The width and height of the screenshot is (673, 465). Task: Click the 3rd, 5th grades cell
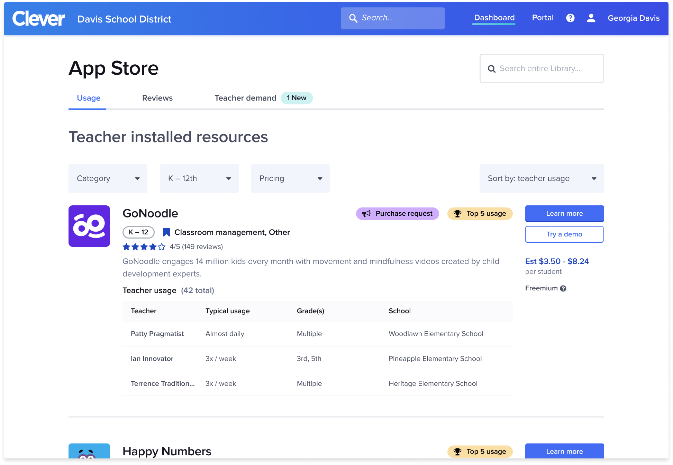pos(309,359)
